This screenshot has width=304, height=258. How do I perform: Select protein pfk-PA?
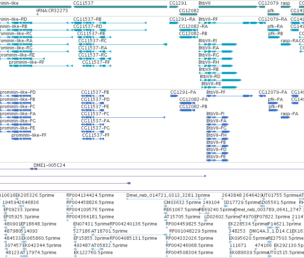[275, 99]
